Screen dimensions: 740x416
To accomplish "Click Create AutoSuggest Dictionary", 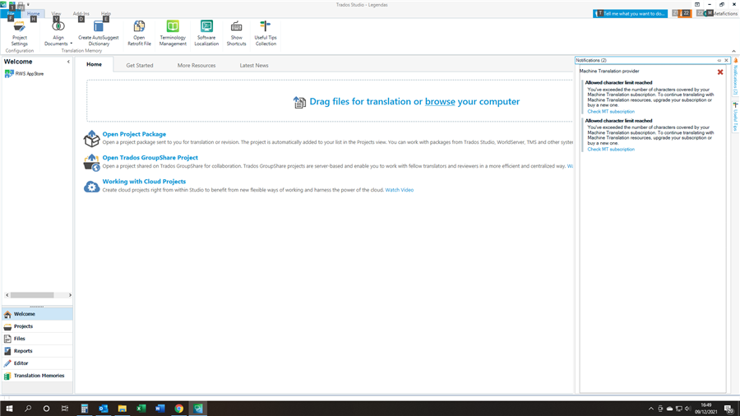I will pos(98,33).
